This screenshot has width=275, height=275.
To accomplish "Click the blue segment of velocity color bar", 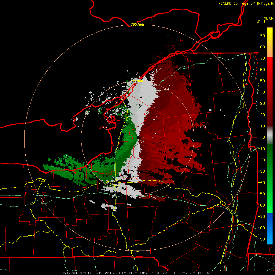I will coord(270,228).
